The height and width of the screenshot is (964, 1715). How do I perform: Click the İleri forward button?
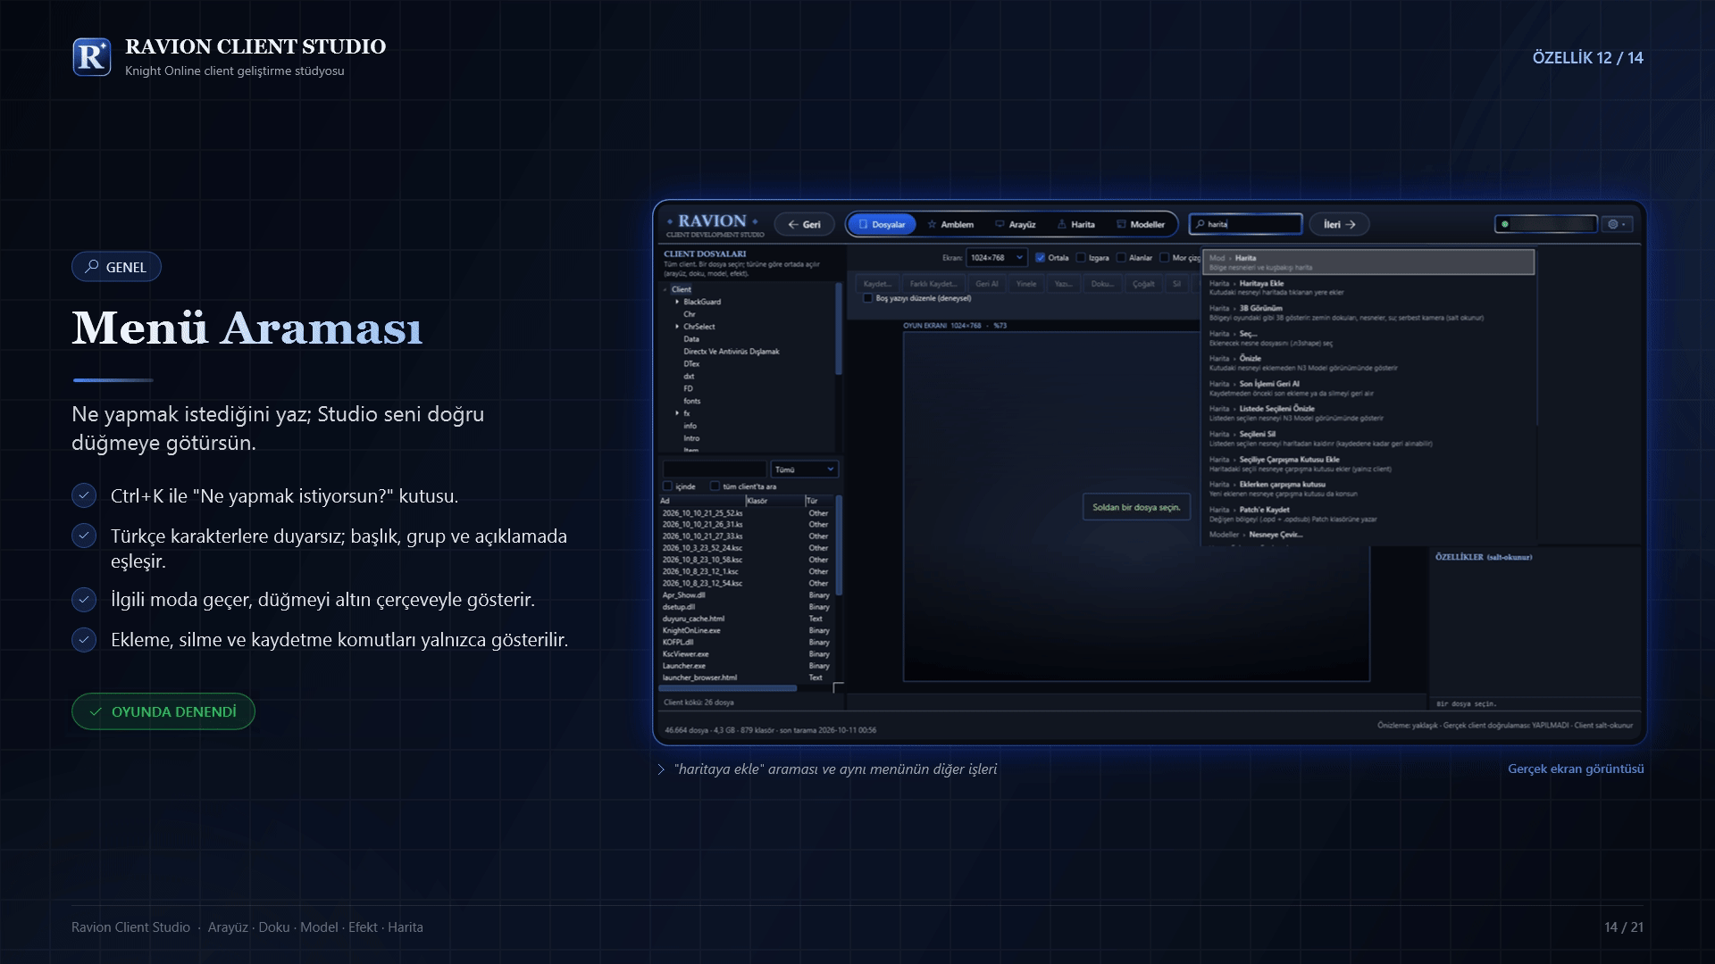click(x=1339, y=224)
